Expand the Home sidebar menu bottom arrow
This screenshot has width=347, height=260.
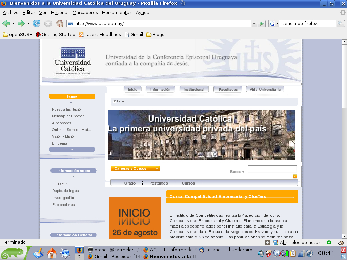pyautogui.click(x=72, y=149)
